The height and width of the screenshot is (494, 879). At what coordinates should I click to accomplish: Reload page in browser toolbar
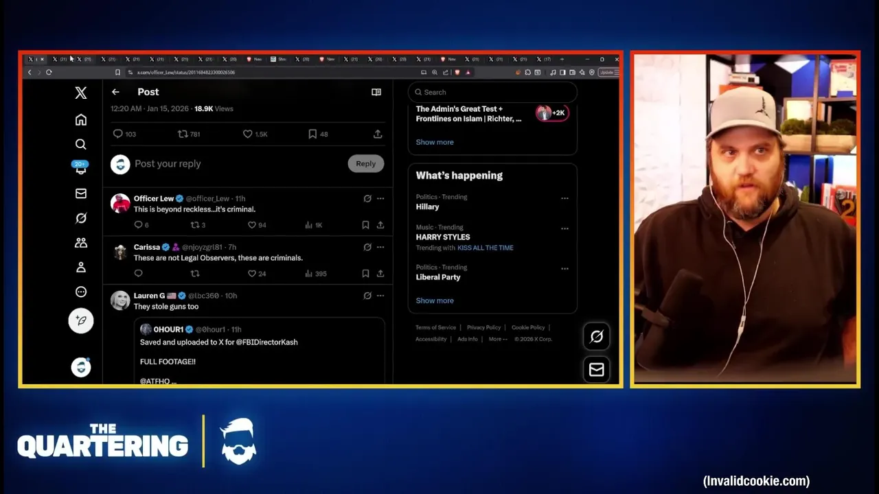pos(49,72)
